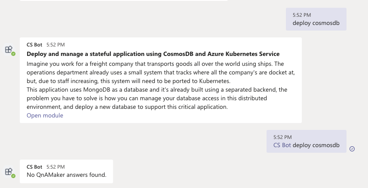Image resolution: width=368 pixels, height=188 pixels.
Task: Click the 5:52 PM timestamp on the CosmosDB card
Action: (x=55, y=44)
